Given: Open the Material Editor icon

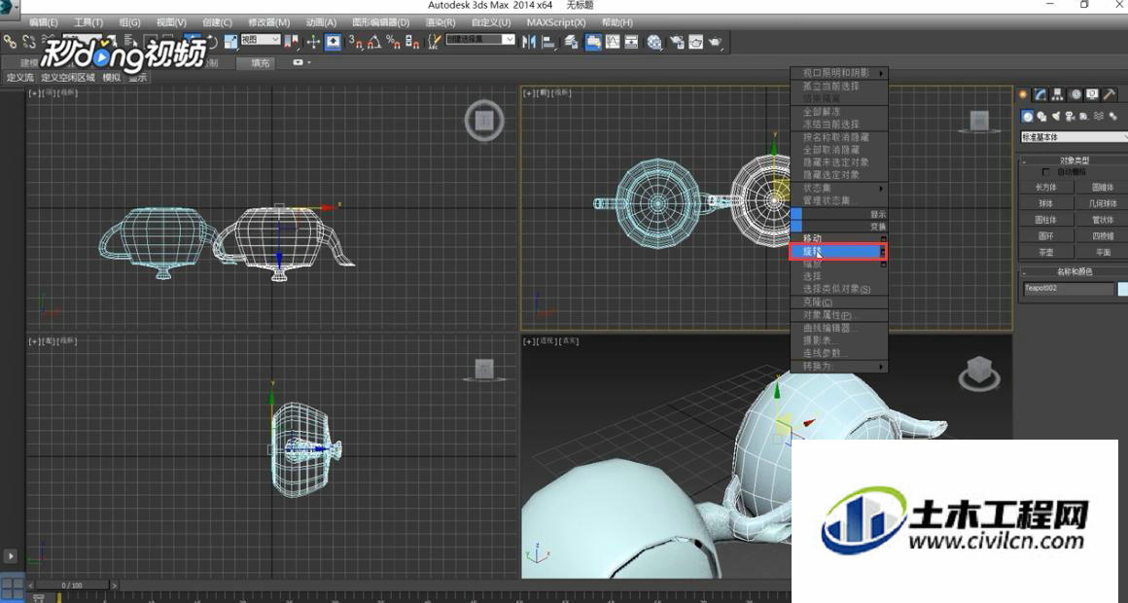Looking at the screenshot, I should click(653, 42).
